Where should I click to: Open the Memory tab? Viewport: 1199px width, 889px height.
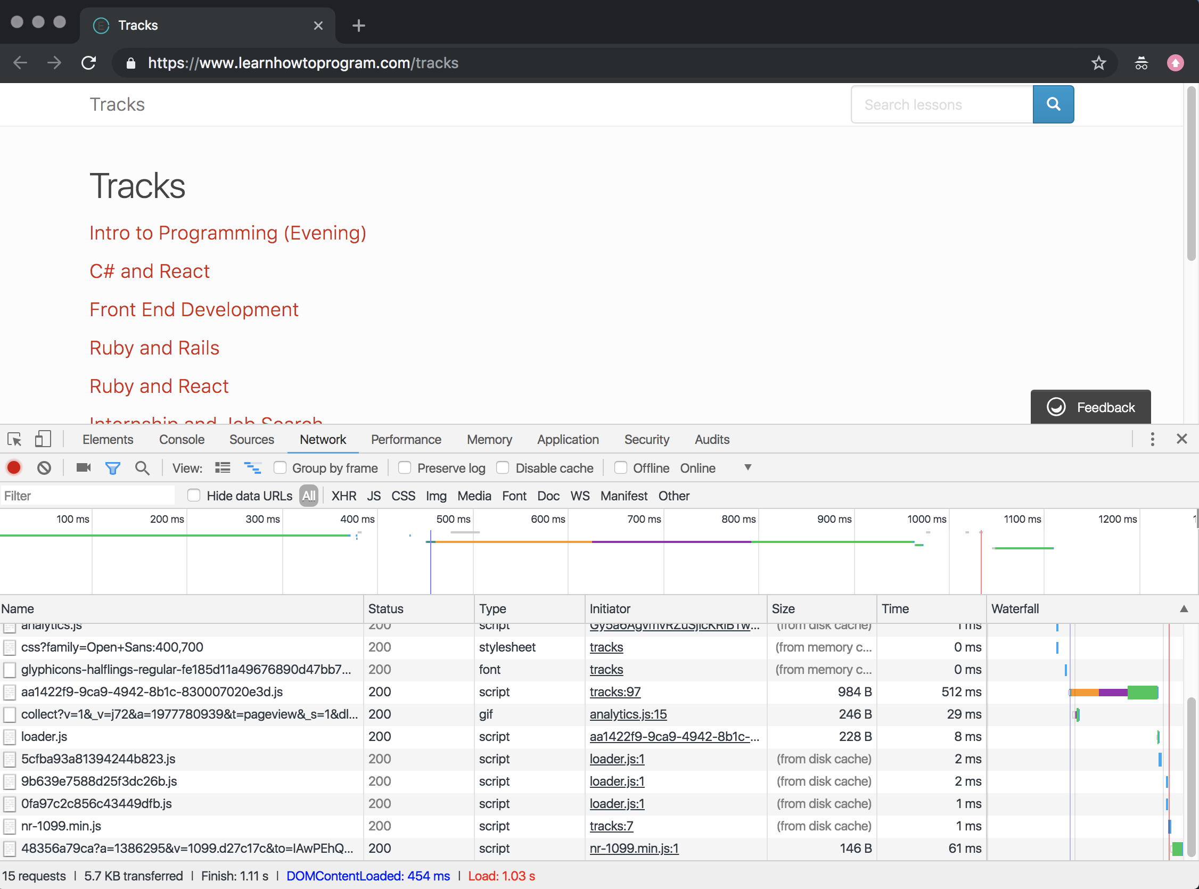pyautogui.click(x=489, y=439)
